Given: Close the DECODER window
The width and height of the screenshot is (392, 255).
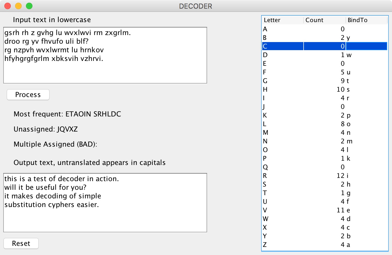Looking at the screenshot, I should point(8,6).
